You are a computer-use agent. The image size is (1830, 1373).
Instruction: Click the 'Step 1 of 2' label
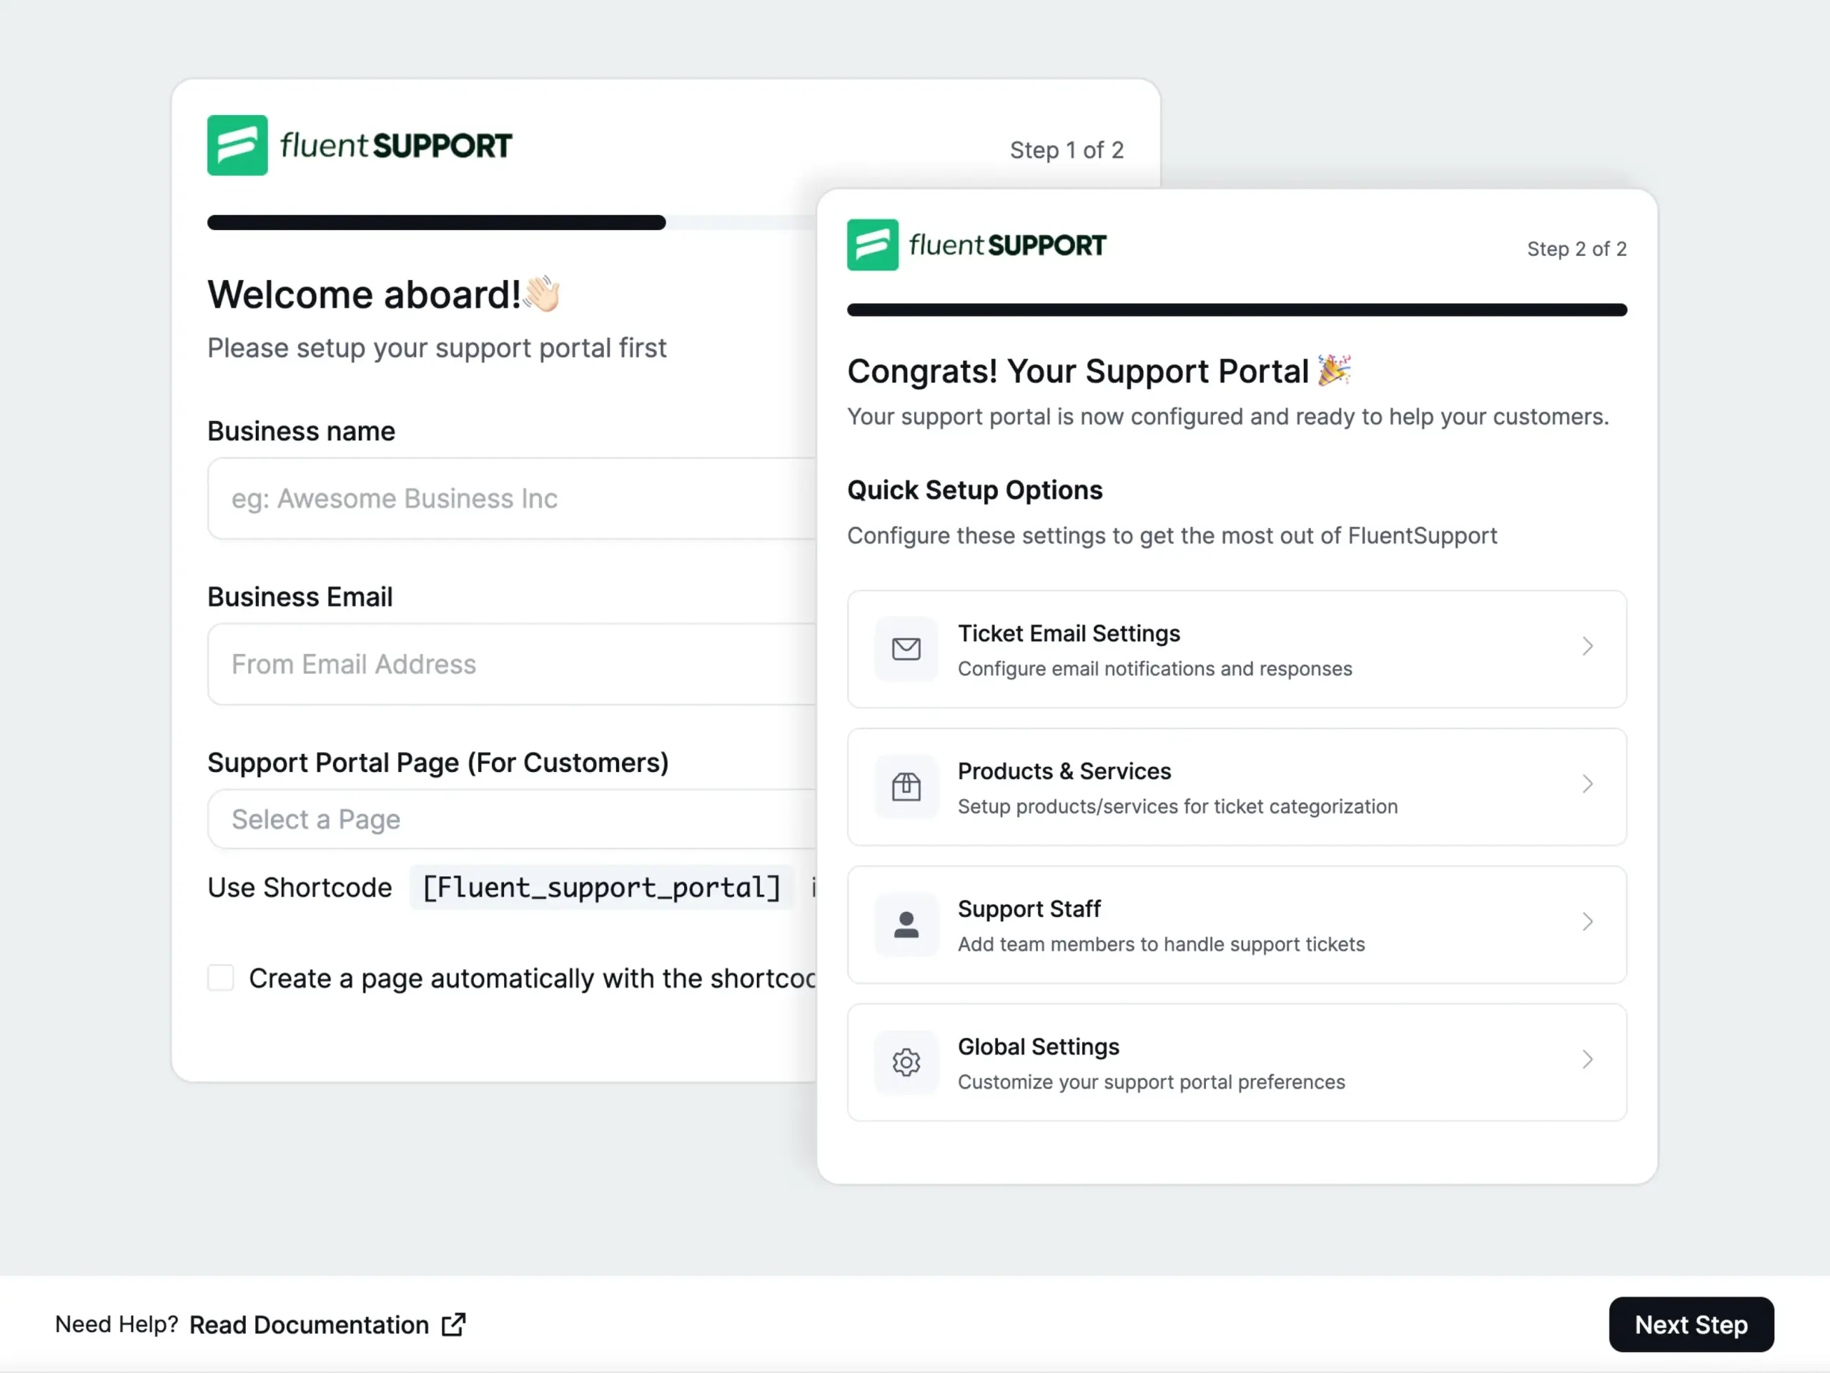pyautogui.click(x=1067, y=149)
